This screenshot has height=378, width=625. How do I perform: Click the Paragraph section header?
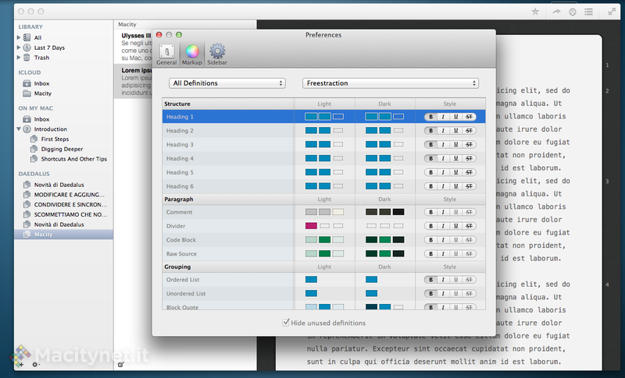[x=179, y=200]
